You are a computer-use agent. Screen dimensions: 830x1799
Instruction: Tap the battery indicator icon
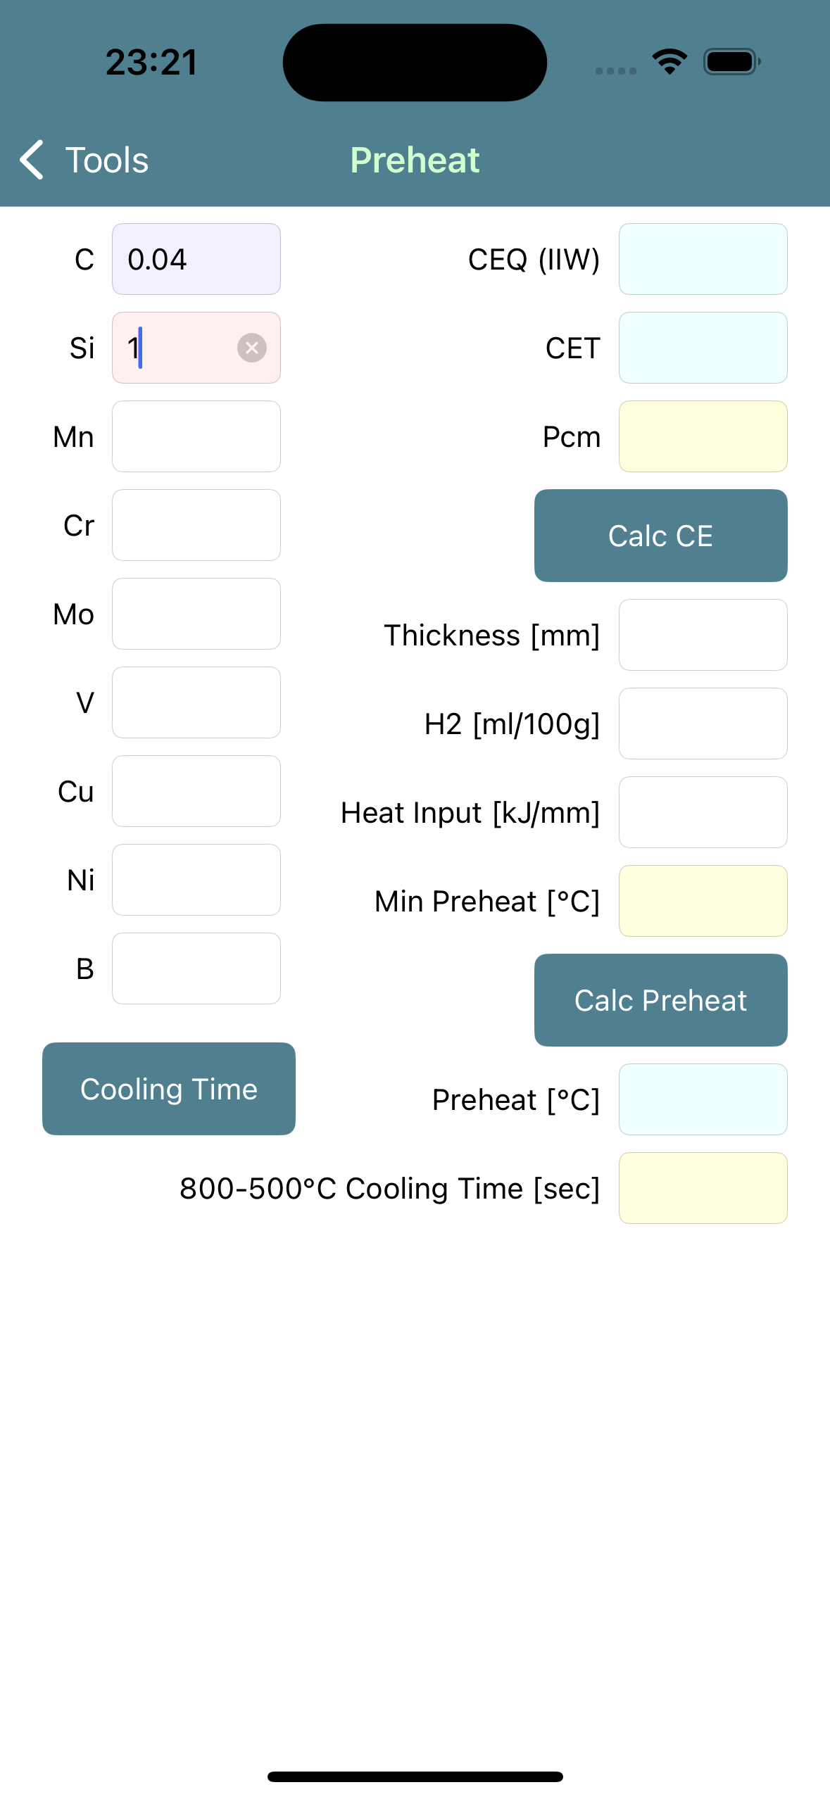tap(731, 62)
